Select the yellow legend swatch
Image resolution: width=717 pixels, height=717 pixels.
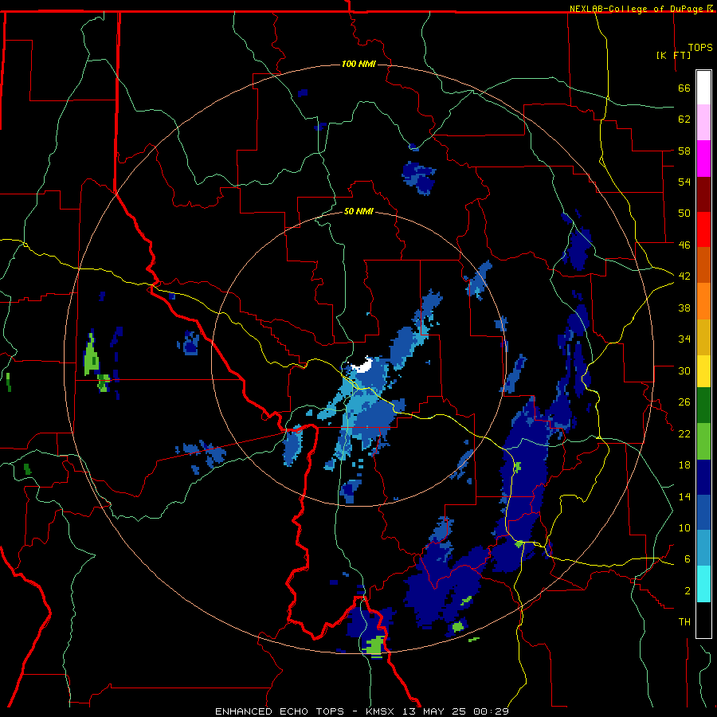click(x=703, y=371)
